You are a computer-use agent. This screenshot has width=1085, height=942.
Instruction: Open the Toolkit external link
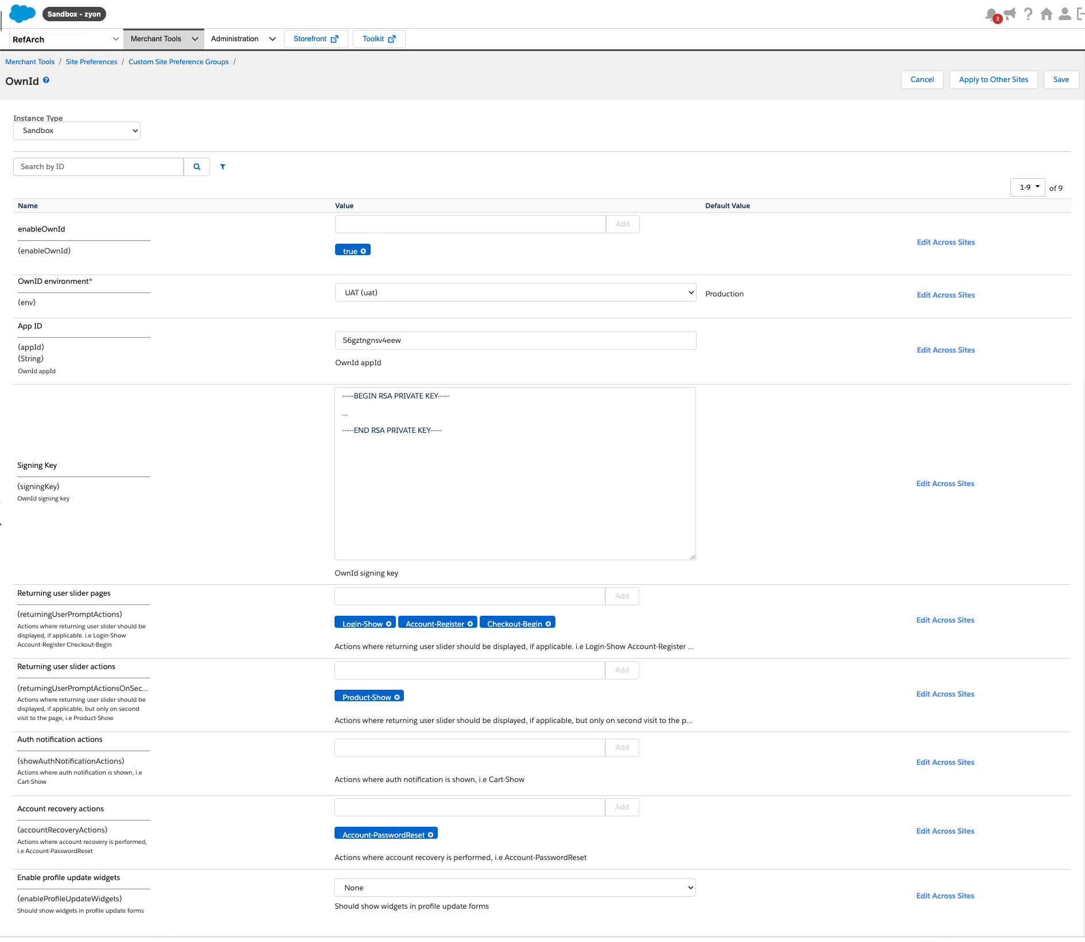click(x=379, y=39)
